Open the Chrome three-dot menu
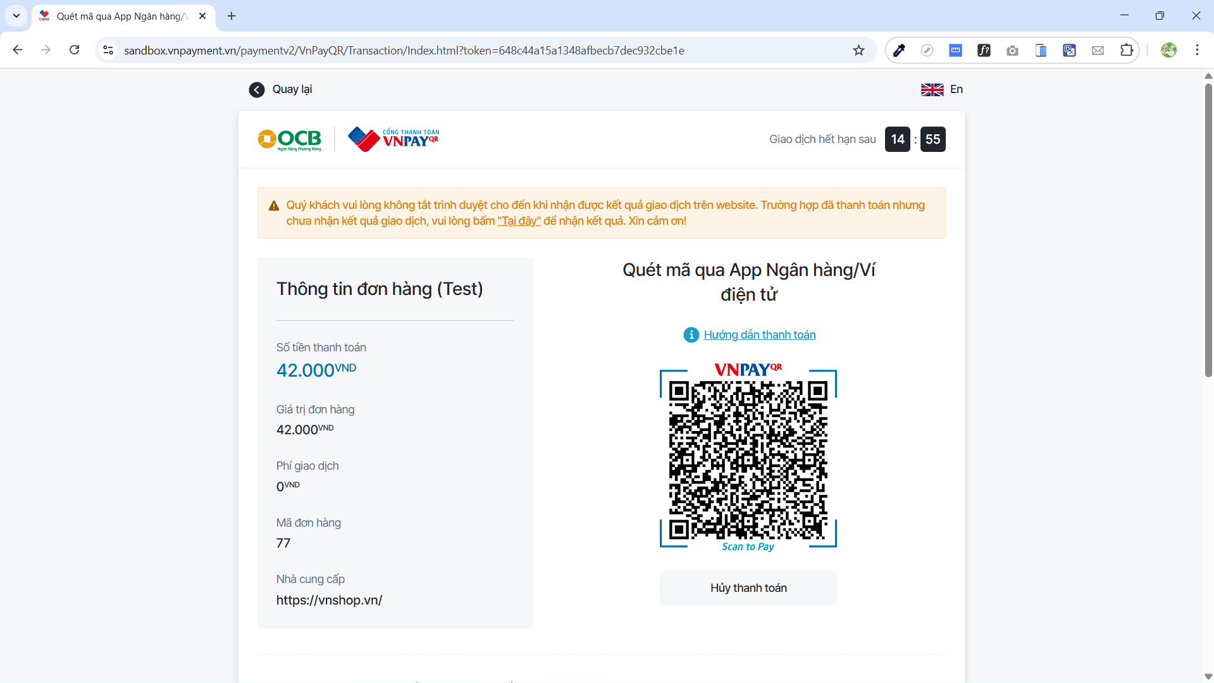The image size is (1214, 683). (x=1197, y=51)
